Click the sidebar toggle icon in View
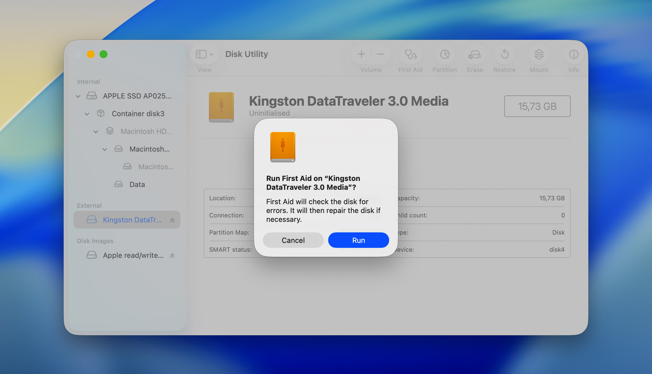 pos(201,54)
